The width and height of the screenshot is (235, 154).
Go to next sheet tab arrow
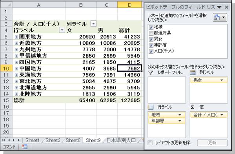click(x=14, y=140)
